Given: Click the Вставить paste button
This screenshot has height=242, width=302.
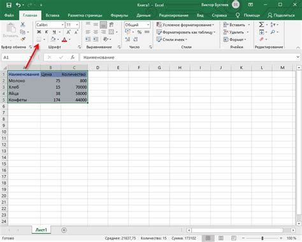Looking at the screenshot, I should point(10,31).
